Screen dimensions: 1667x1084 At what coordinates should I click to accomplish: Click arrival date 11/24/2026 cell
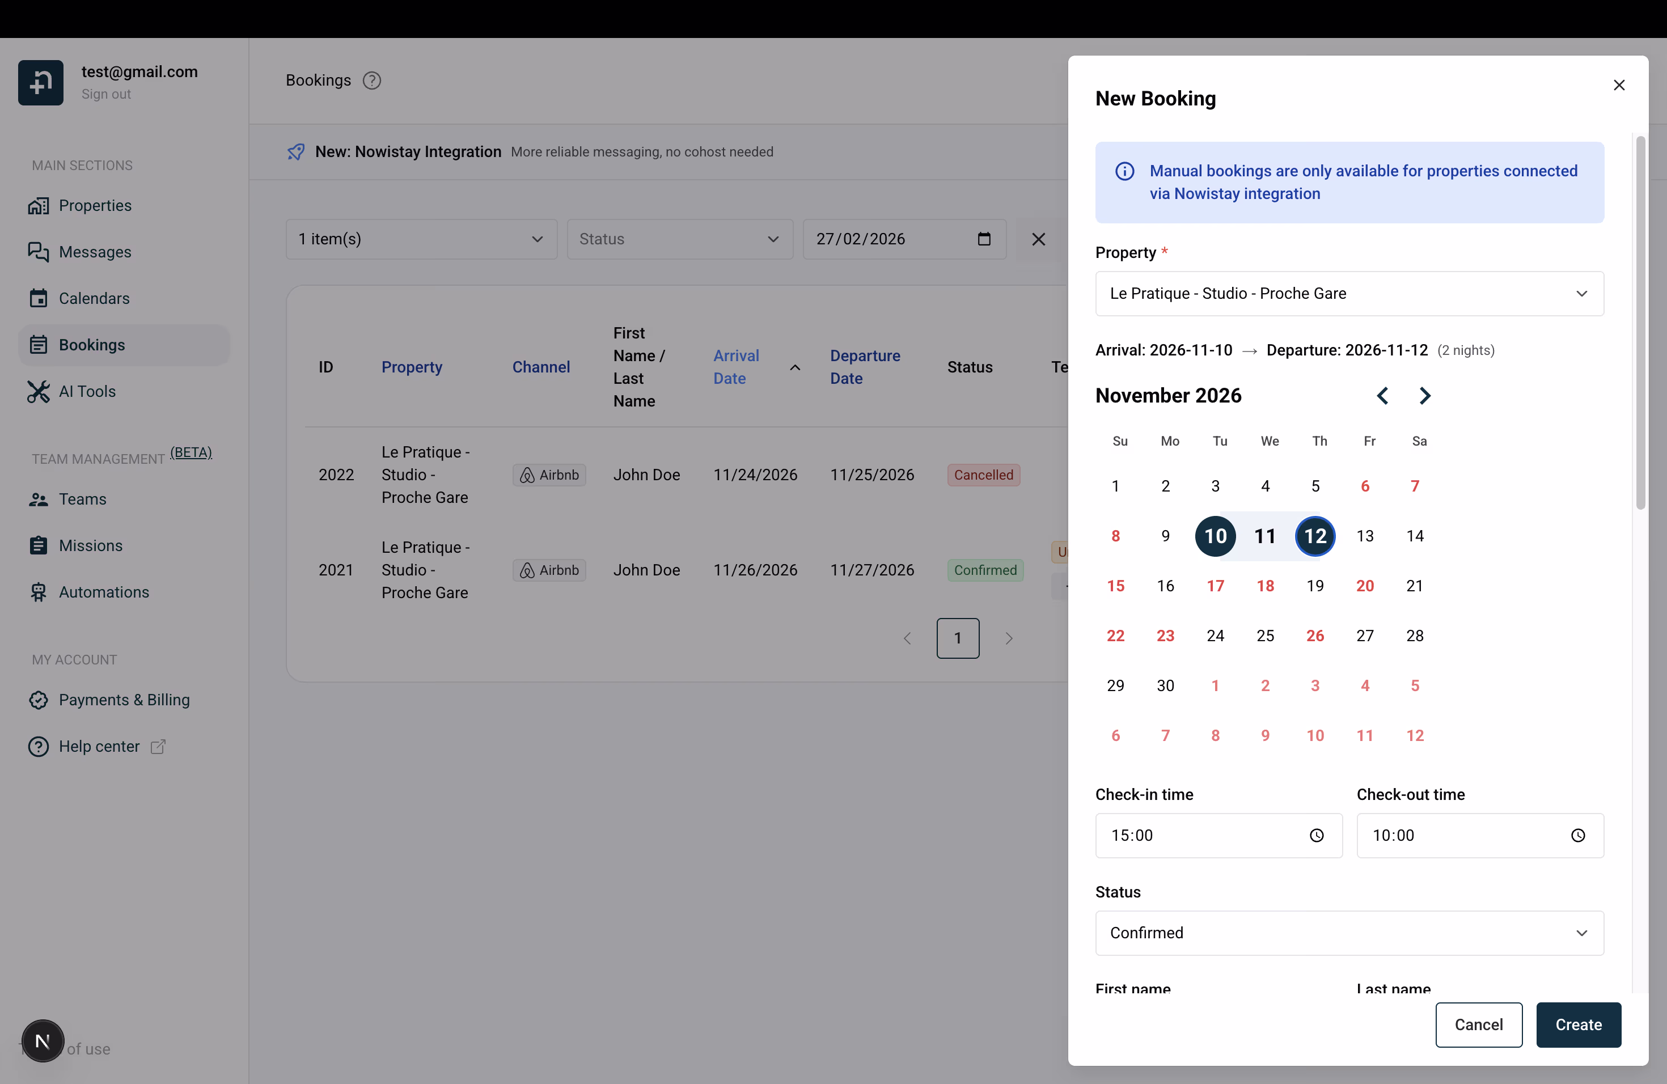coord(755,476)
